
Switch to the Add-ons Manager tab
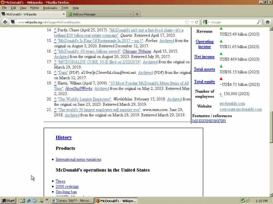100,14
